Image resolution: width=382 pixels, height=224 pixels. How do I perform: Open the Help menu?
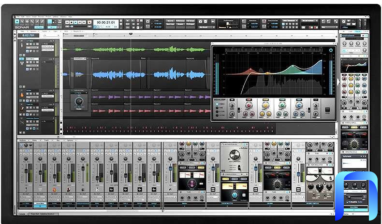tap(70, 17)
